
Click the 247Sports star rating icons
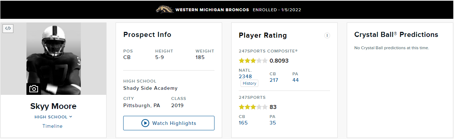coord(253,107)
